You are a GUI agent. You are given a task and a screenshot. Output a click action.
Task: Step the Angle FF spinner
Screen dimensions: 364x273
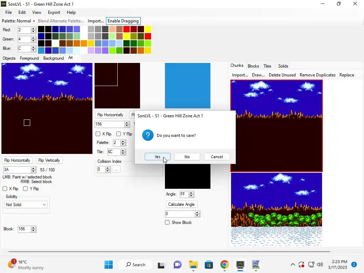[x=191, y=194]
